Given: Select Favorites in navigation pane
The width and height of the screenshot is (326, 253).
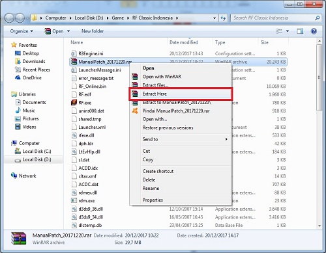Looking at the screenshot, I should click(x=27, y=45).
